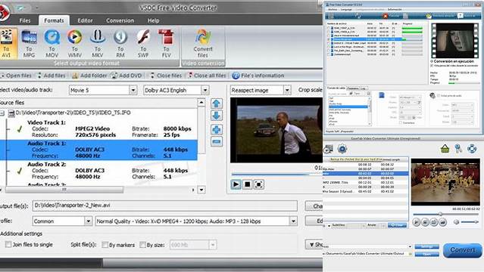The height and width of the screenshot is (272, 484).
Task: Open the Common profile dropdown
Action: [x=89, y=221]
